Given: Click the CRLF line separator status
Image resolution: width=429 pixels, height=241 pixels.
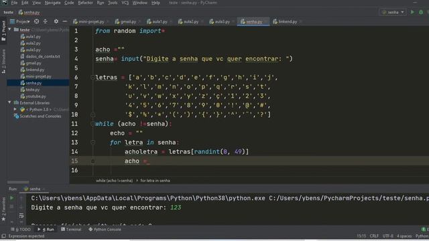Looking at the screenshot, I should 374,236.
